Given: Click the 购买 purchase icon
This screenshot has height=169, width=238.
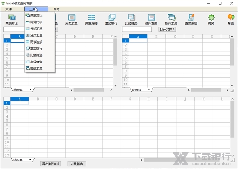Looking at the screenshot, I should (211, 19).
